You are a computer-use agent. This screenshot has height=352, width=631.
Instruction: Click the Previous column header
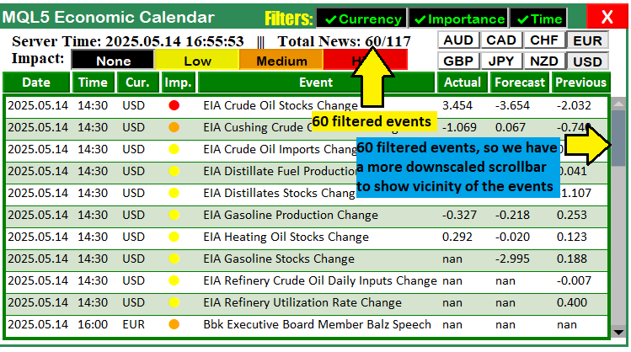click(x=580, y=83)
